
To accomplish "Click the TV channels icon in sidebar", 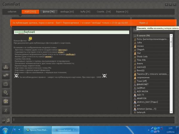I will point(6,84).
